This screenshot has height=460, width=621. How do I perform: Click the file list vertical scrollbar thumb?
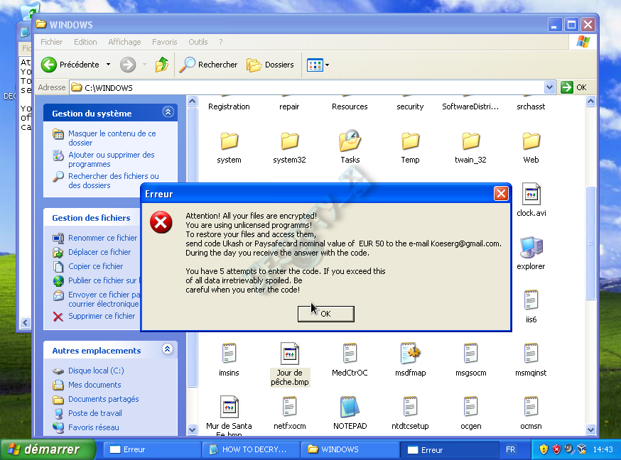coord(590,243)
